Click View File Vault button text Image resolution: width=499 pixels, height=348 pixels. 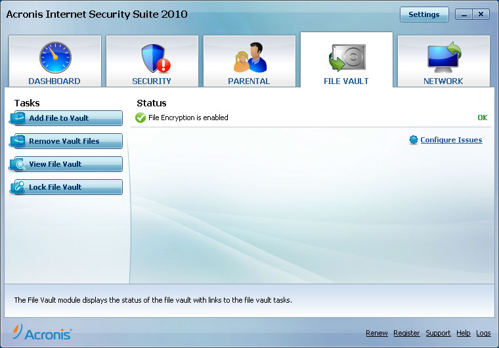pyautogui.click(x=55, y=164)
